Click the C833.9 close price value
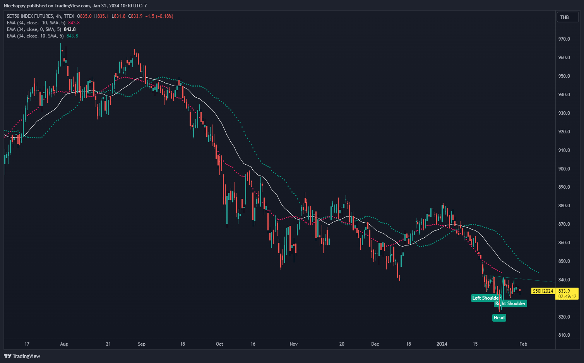This screenshot has width=584, height=363. point(135,16)
